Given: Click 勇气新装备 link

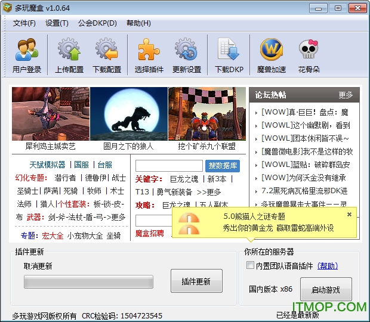Looking at the screenshot, I should click(x=174, y=192).
